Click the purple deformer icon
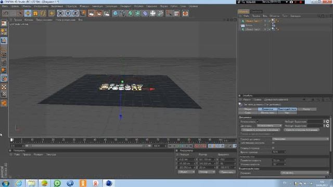 (x=145, y=14)
